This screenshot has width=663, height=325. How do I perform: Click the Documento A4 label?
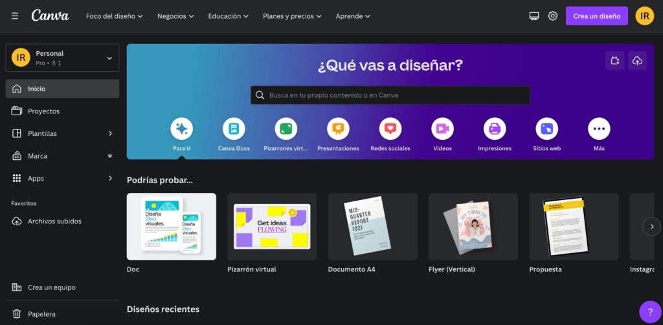click(352, 269)
